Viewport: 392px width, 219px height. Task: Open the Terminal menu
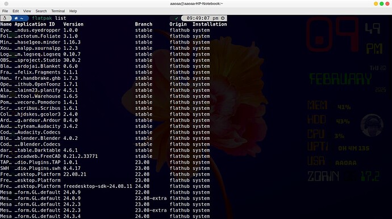tap(58, 11)
